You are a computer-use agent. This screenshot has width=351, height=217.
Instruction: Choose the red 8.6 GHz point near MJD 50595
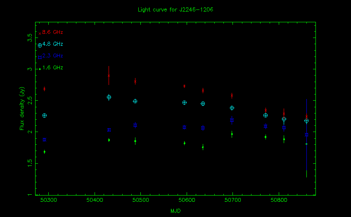tap(185, 86)
